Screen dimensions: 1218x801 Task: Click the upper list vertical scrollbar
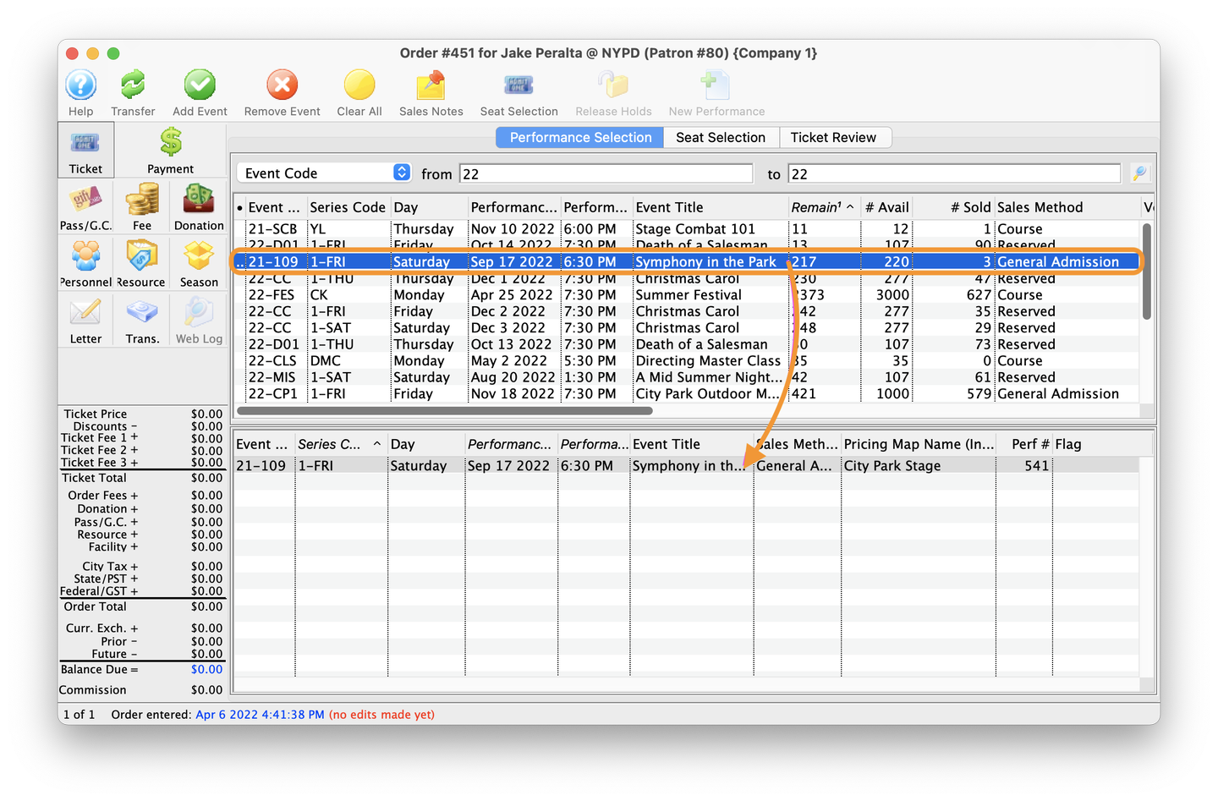click(x=1147, y=271)
